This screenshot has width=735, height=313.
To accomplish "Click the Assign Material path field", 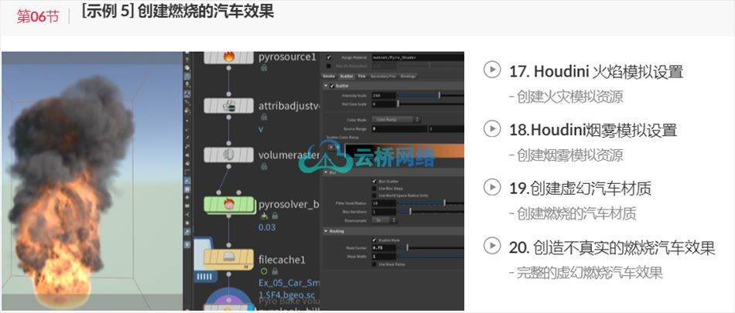I will coord(419,58).
